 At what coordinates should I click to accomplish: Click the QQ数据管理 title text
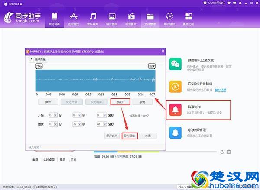pyautogui.click(x=197, y=130)
